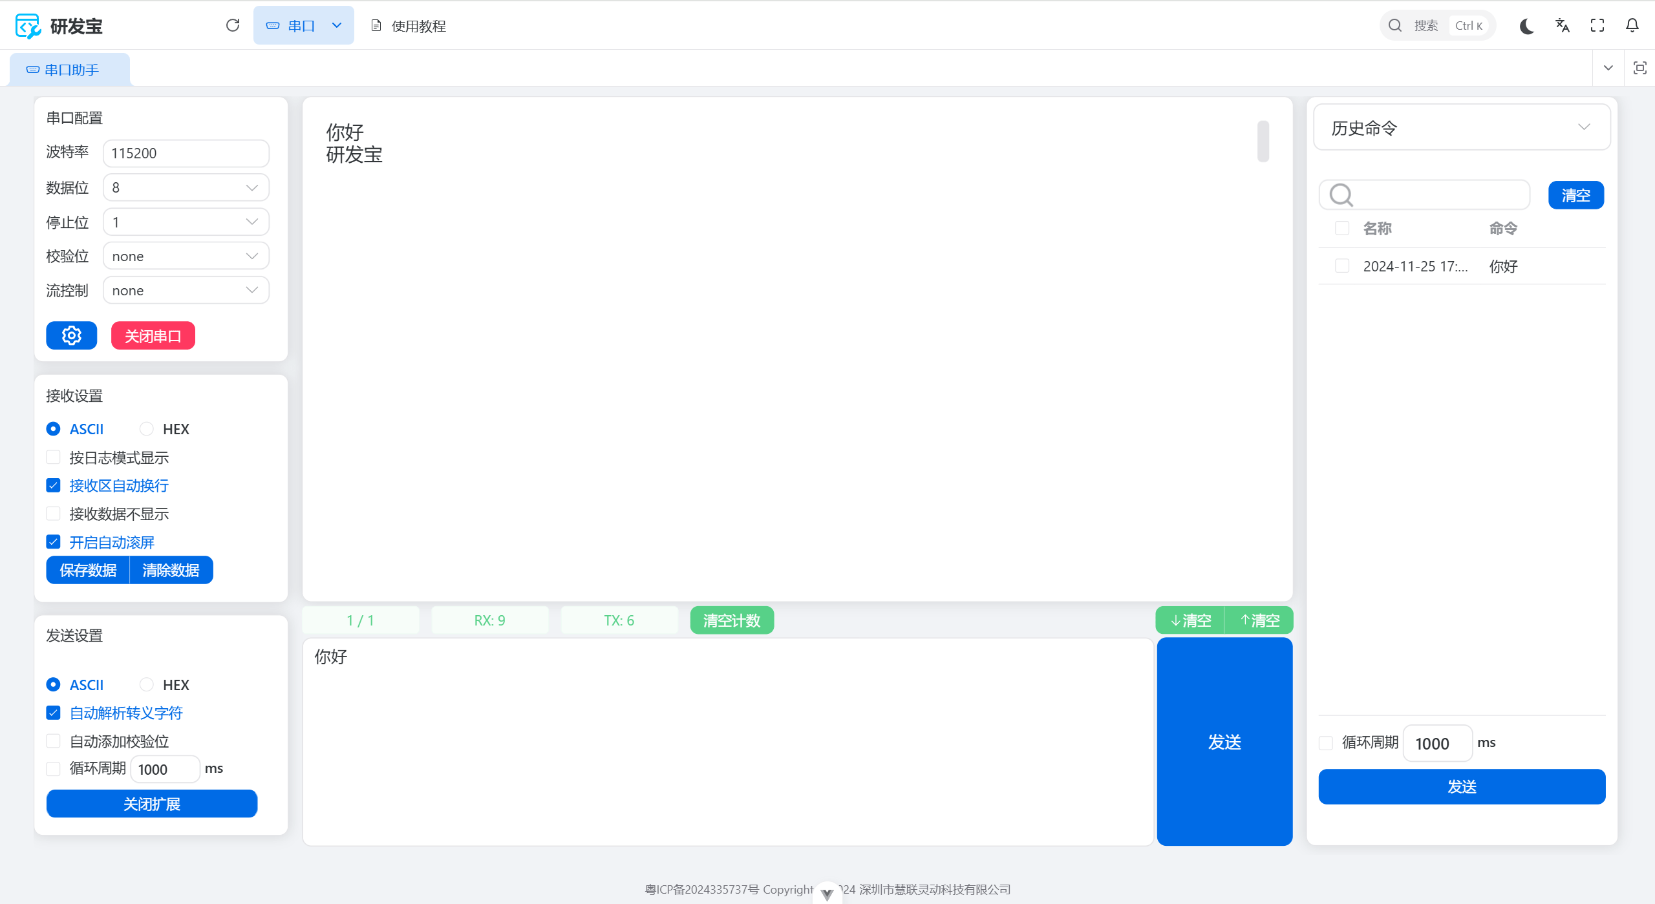Image resolution: width=1655 pixels, height=904 pixels.
Task: Click the receive area scrollbar thumb
Action: (x=1263, y=141)
